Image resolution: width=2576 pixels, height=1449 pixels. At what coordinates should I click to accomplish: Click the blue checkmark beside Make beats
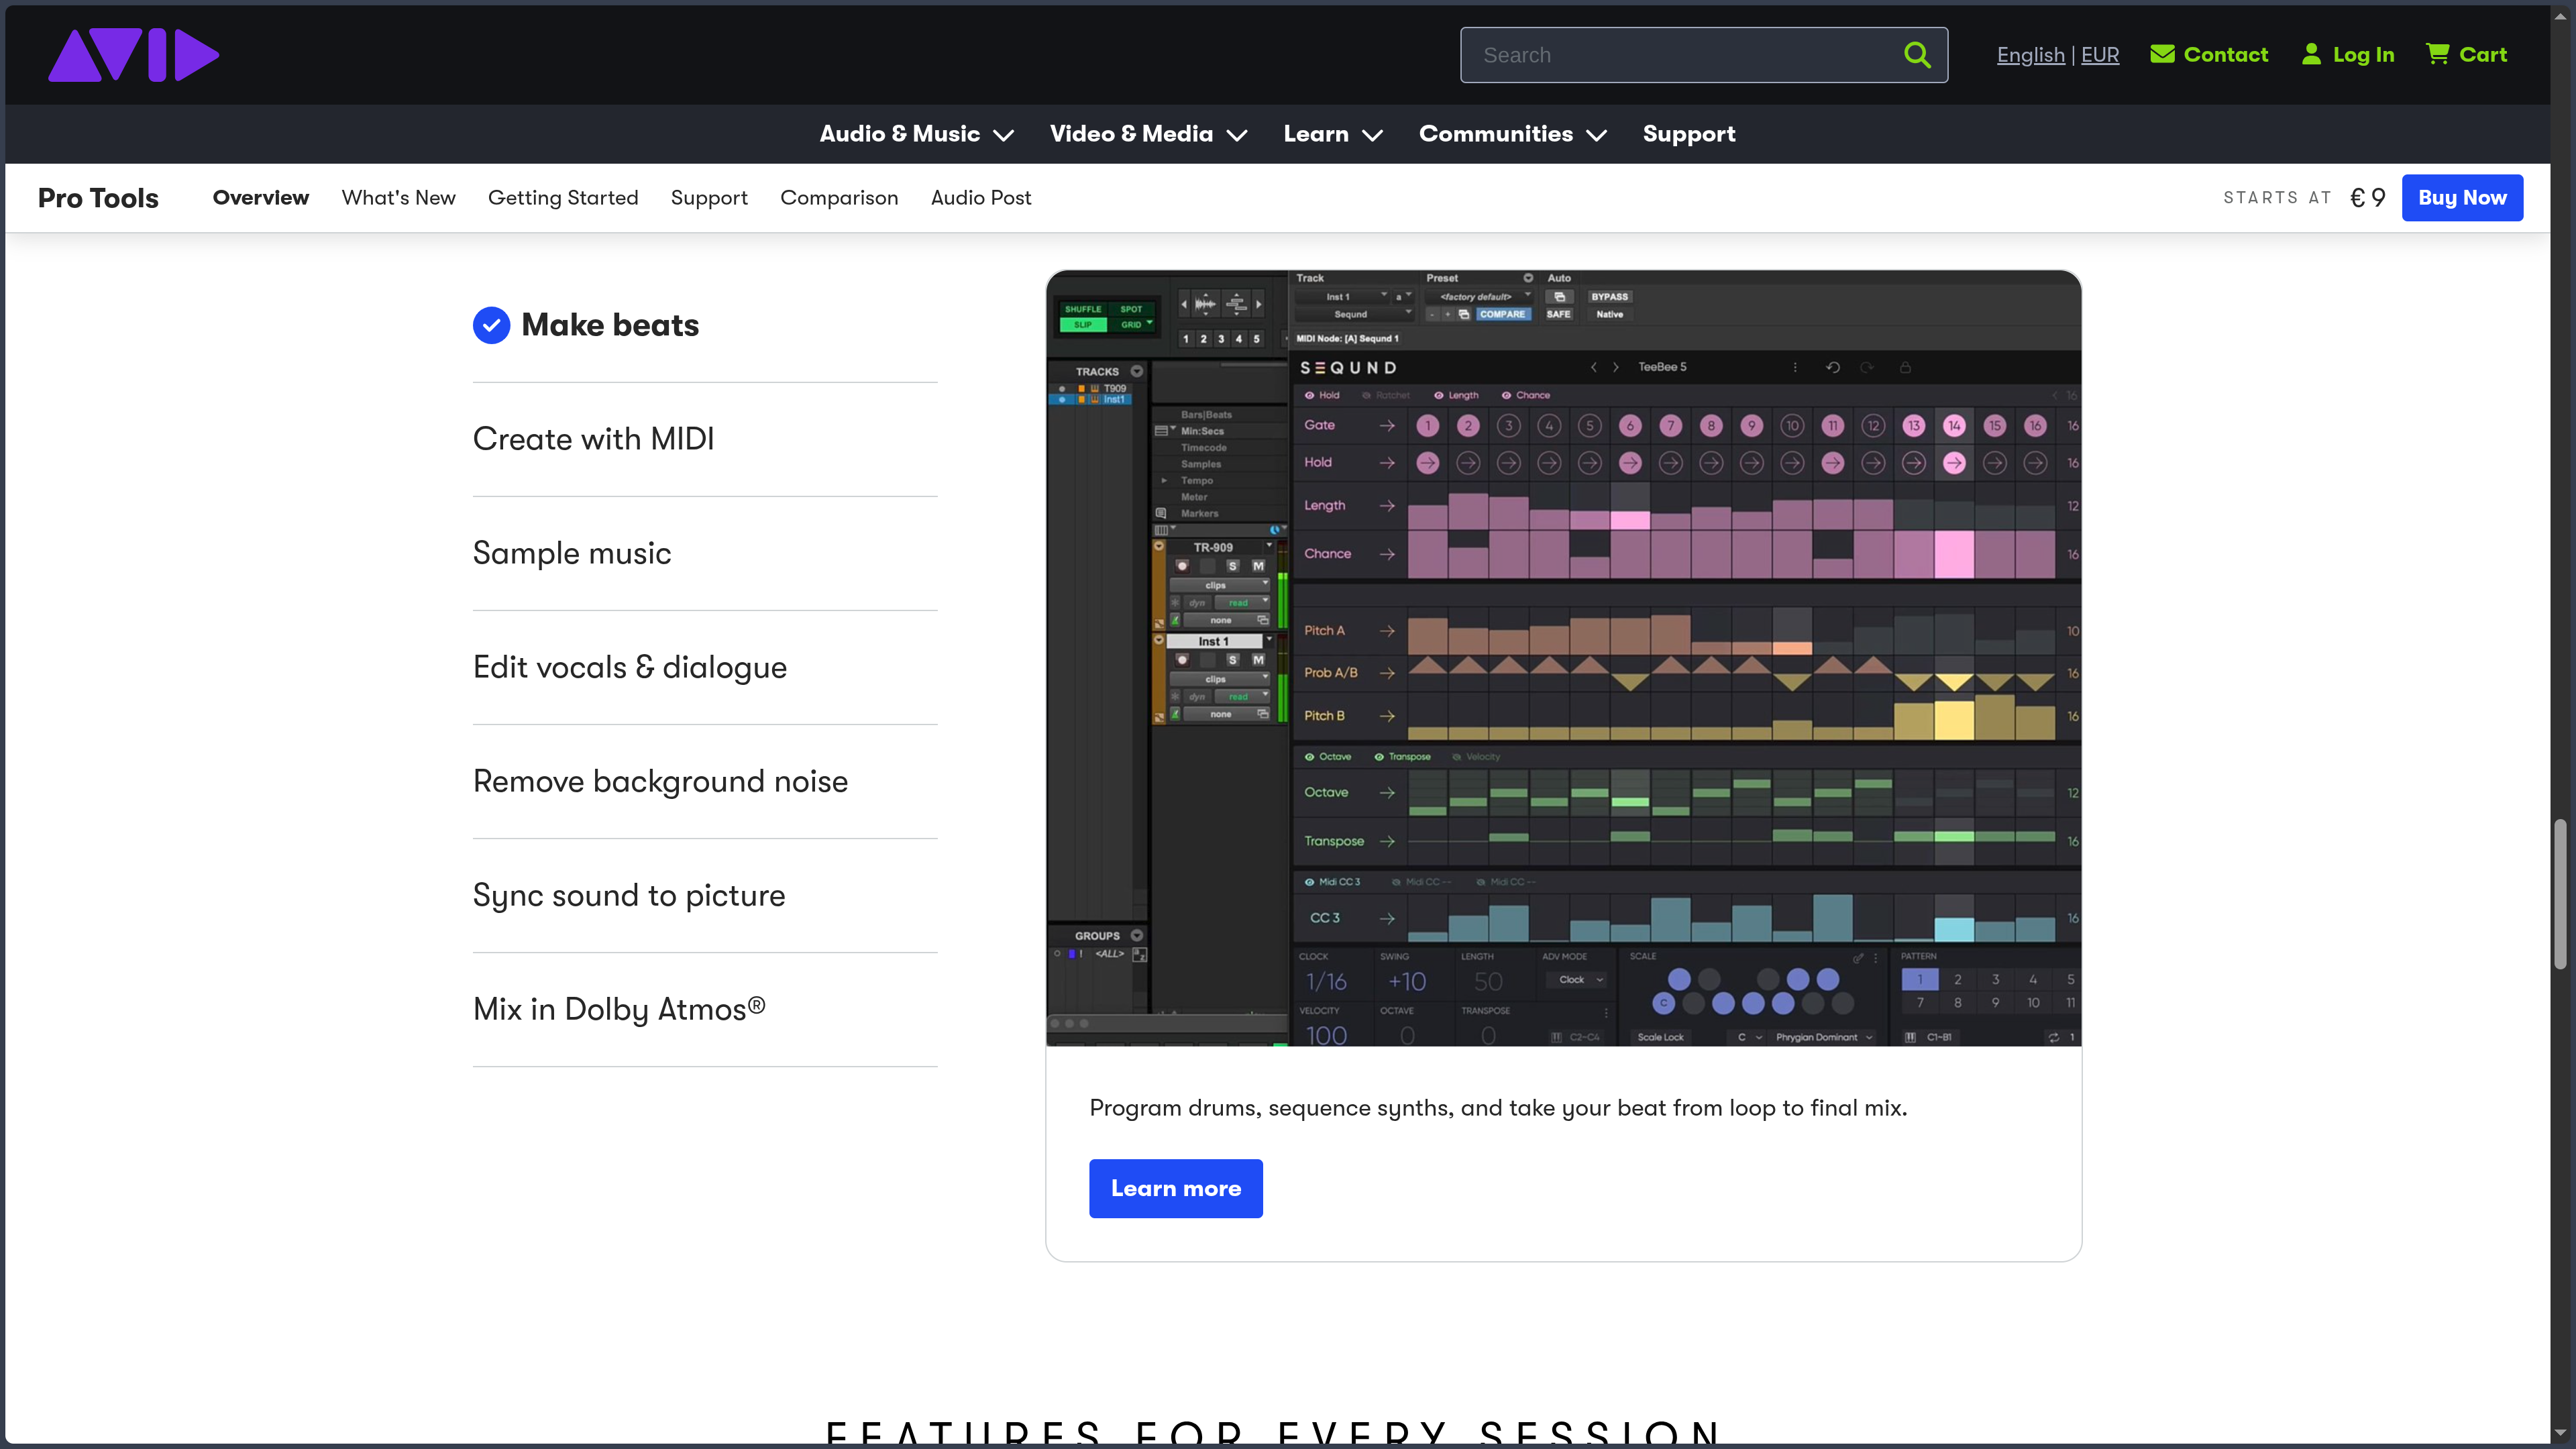tap(491, 325)
